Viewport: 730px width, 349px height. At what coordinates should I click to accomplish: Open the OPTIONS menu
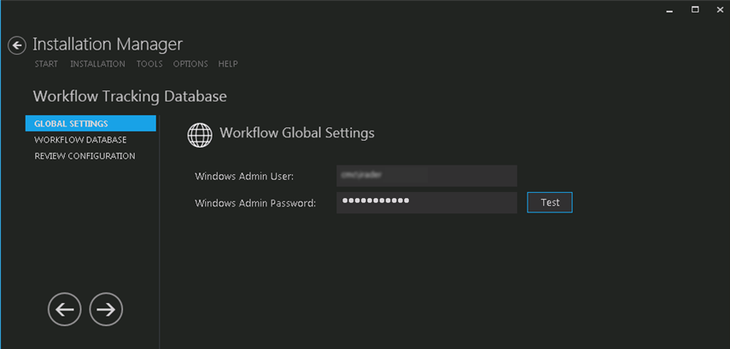(190, 64)
